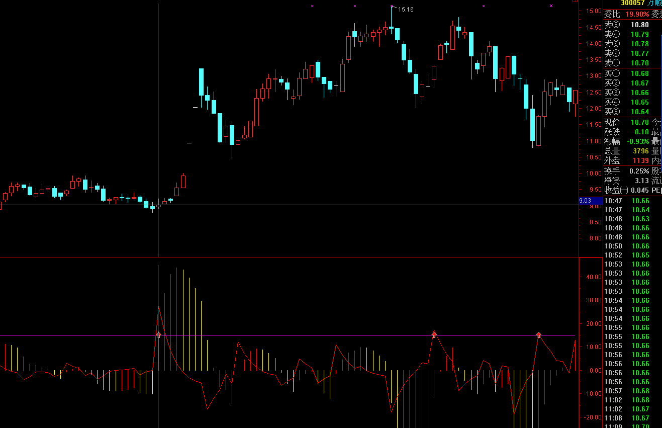Select the 10:52 trade at 10.65
The width and height of the screenshot is (662, 428).
coord(627,255)
